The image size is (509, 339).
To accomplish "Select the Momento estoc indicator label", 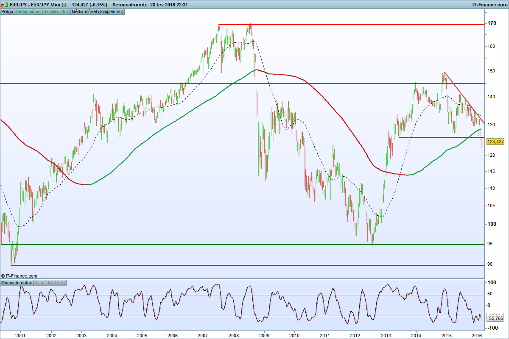I will click(x=17, y=282).
